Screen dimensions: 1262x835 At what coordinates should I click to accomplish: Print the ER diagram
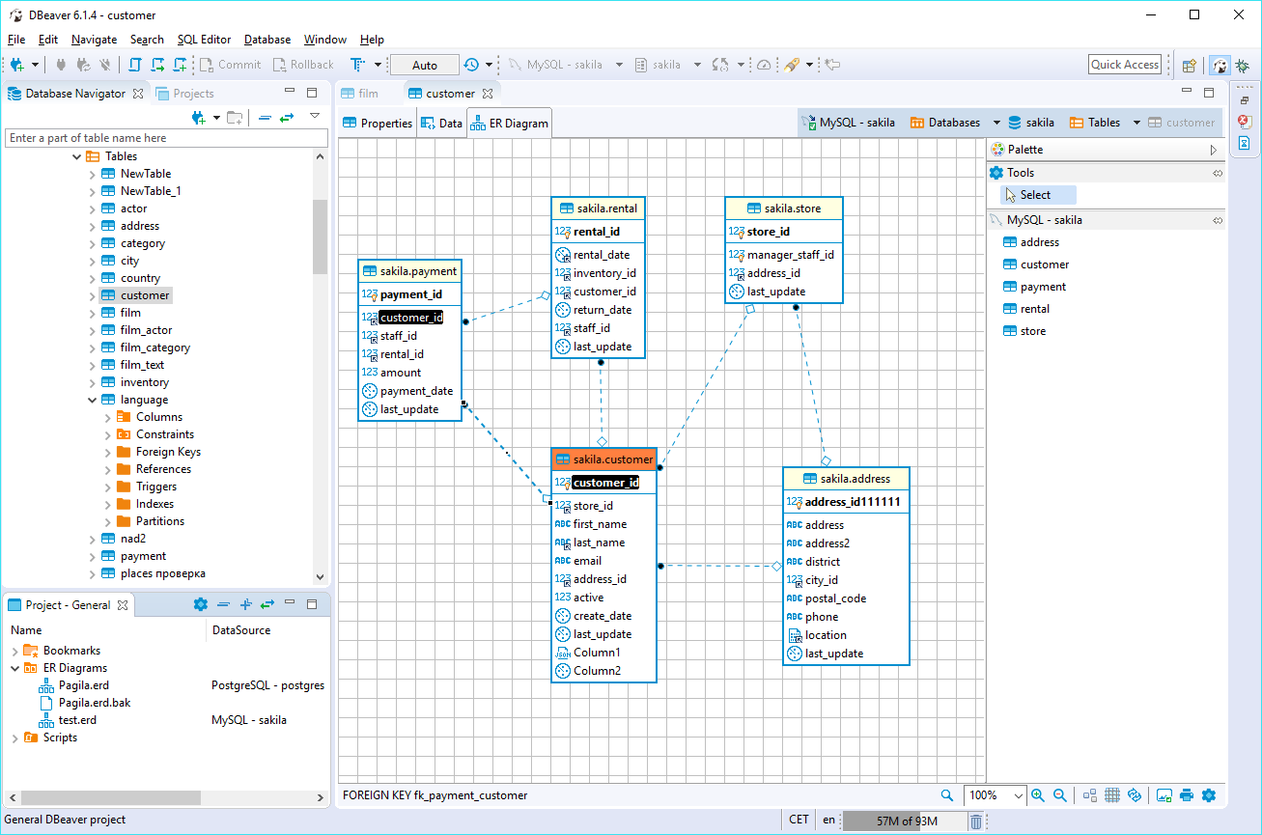tap(1187, 794)
